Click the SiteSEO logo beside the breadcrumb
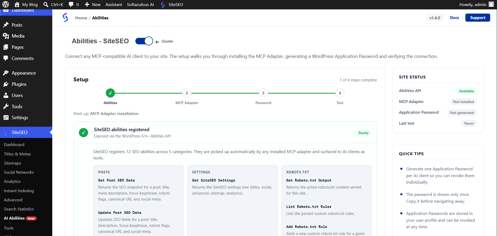497x236 pixels. coord(65,18)
